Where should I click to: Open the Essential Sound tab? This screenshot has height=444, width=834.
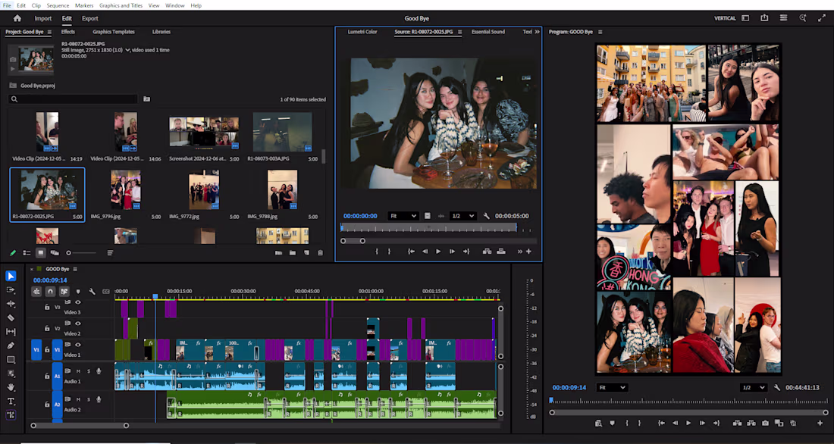(x=488, y=32)
